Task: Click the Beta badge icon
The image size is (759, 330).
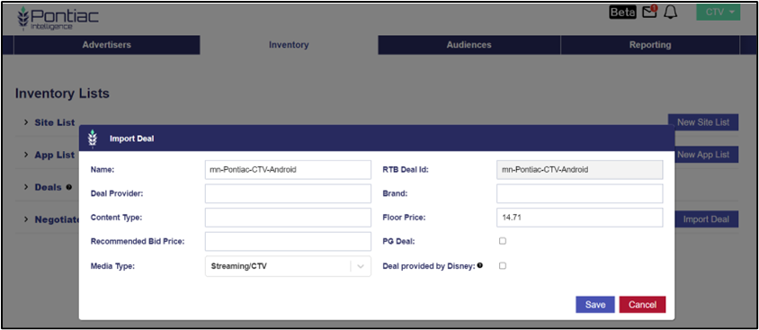Action: [622, 13]
